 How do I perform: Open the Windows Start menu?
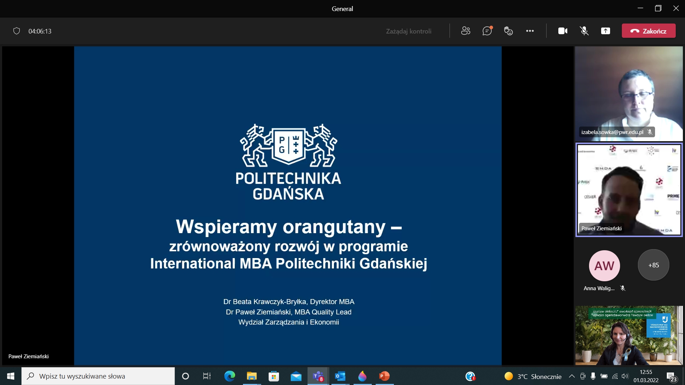(10, 376)
